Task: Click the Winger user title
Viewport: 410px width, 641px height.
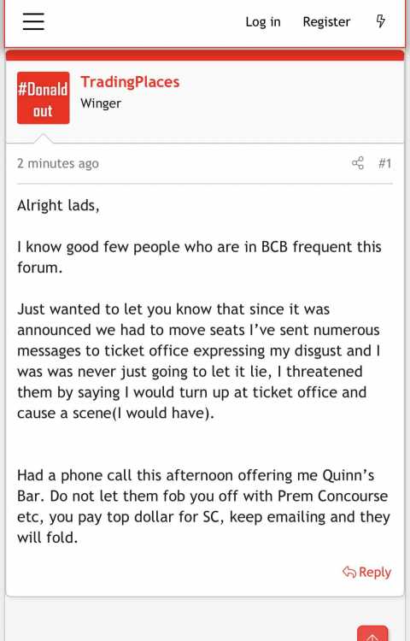Action: coord(101,103)
